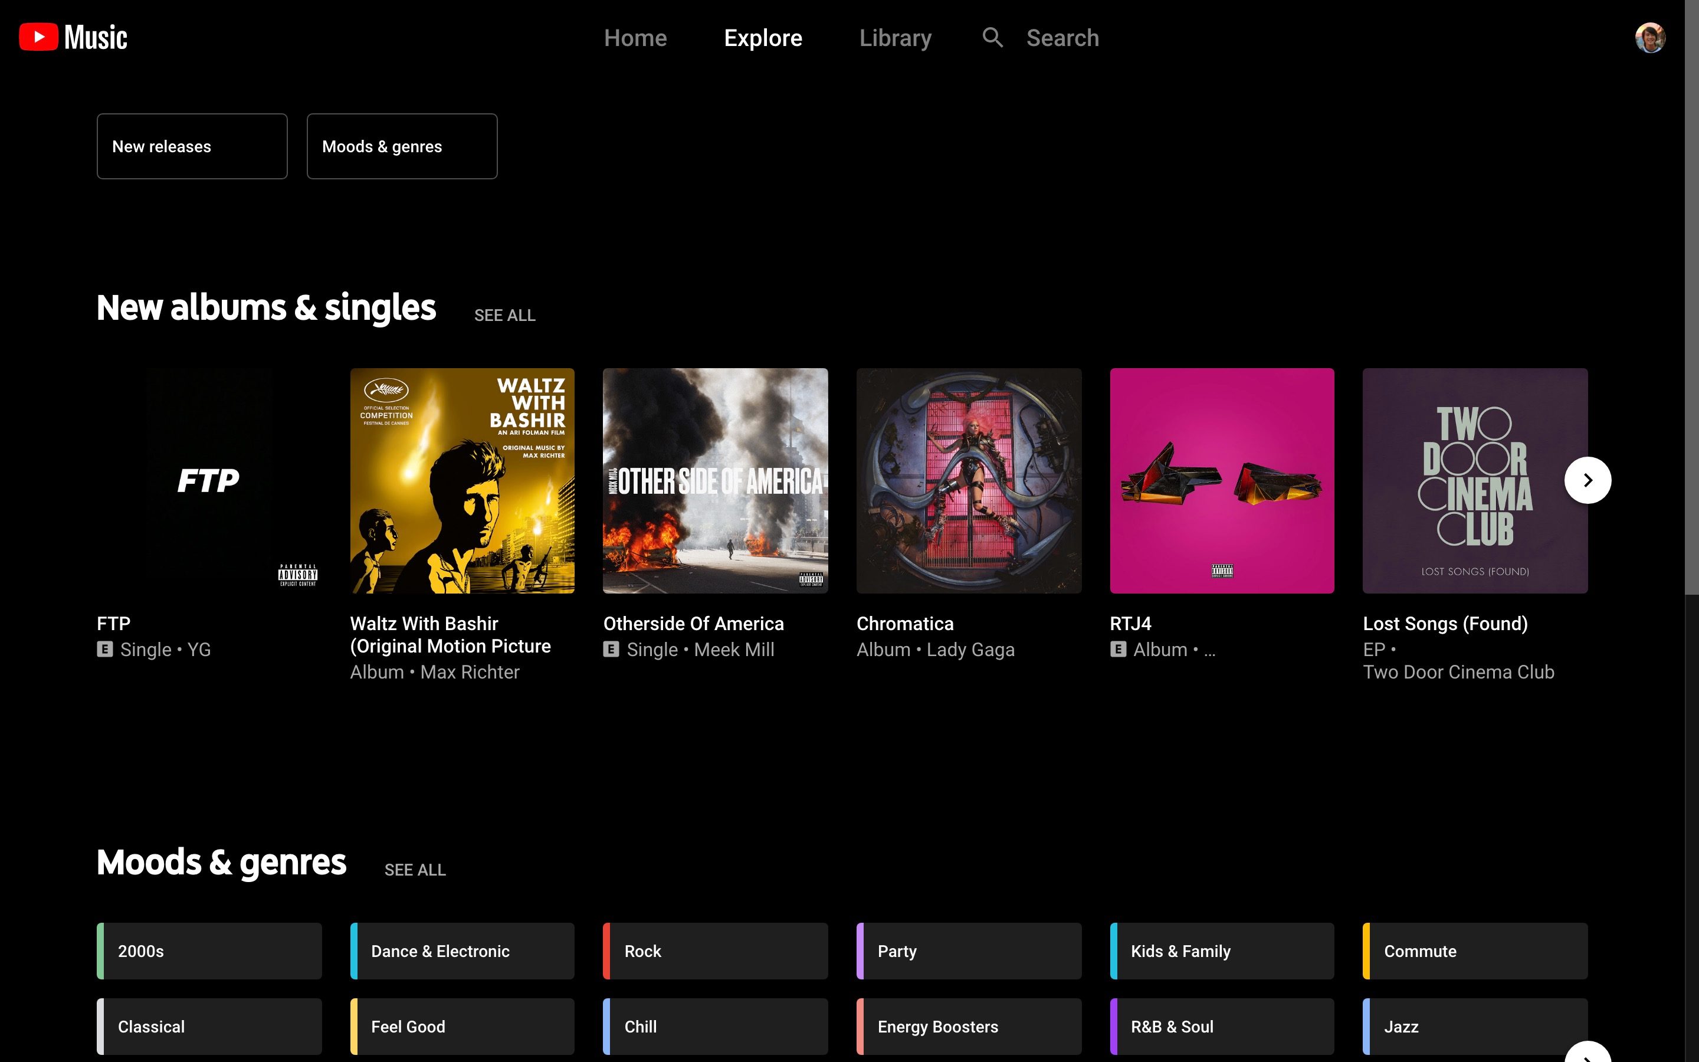Open the user profile avatar
Viewport: 1699px width, 1062px height.
coord(1650,37)
